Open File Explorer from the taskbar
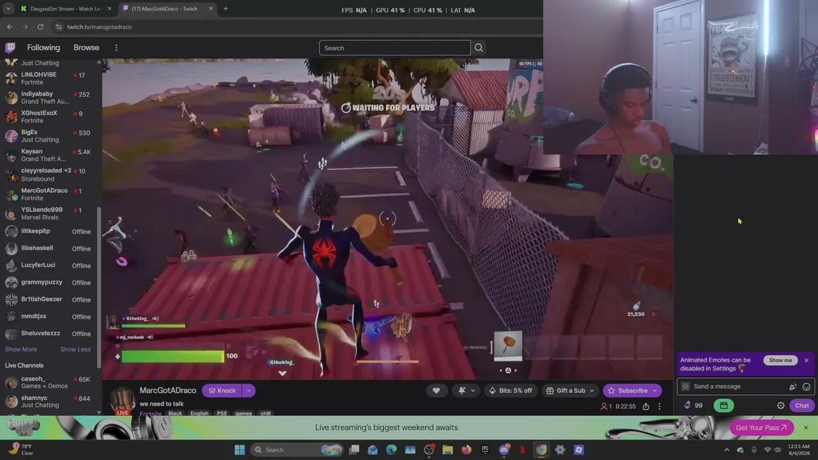Image resolution: width=818 pixels, height=460 pixels. (x=447, y=450)
